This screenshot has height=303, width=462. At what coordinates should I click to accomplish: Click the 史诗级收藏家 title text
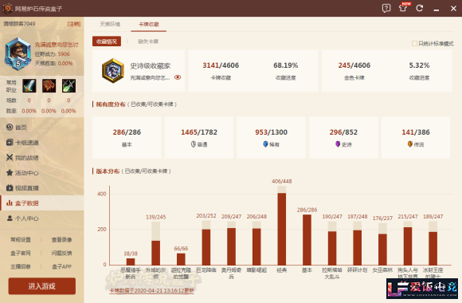151,66
